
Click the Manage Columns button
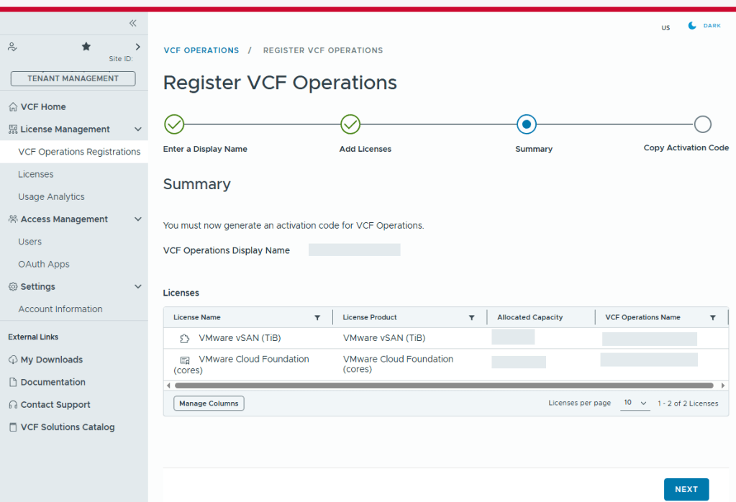(x=209, y=403)
